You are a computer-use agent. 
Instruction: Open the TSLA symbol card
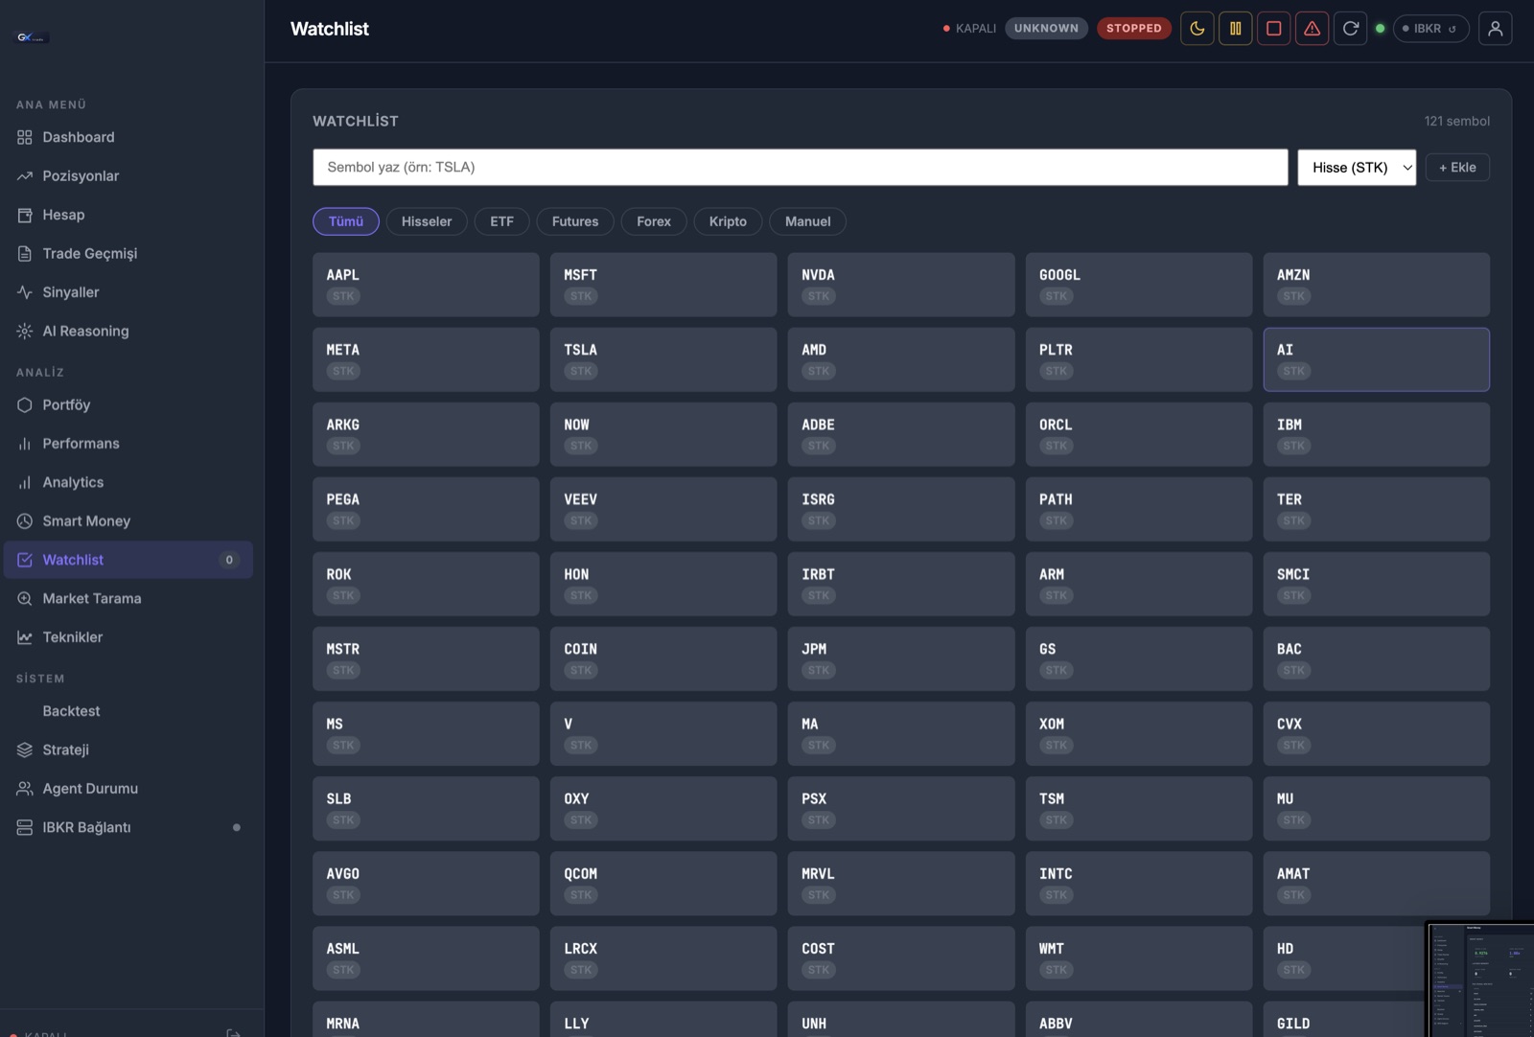663,359
